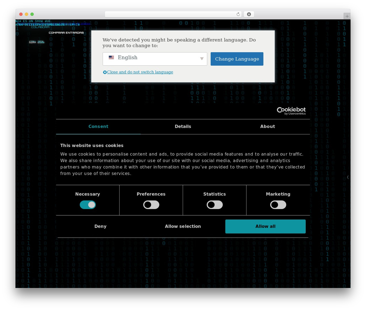Open the English language dropdown
This screenshot has height=310, width=366.
click(155, 59)
